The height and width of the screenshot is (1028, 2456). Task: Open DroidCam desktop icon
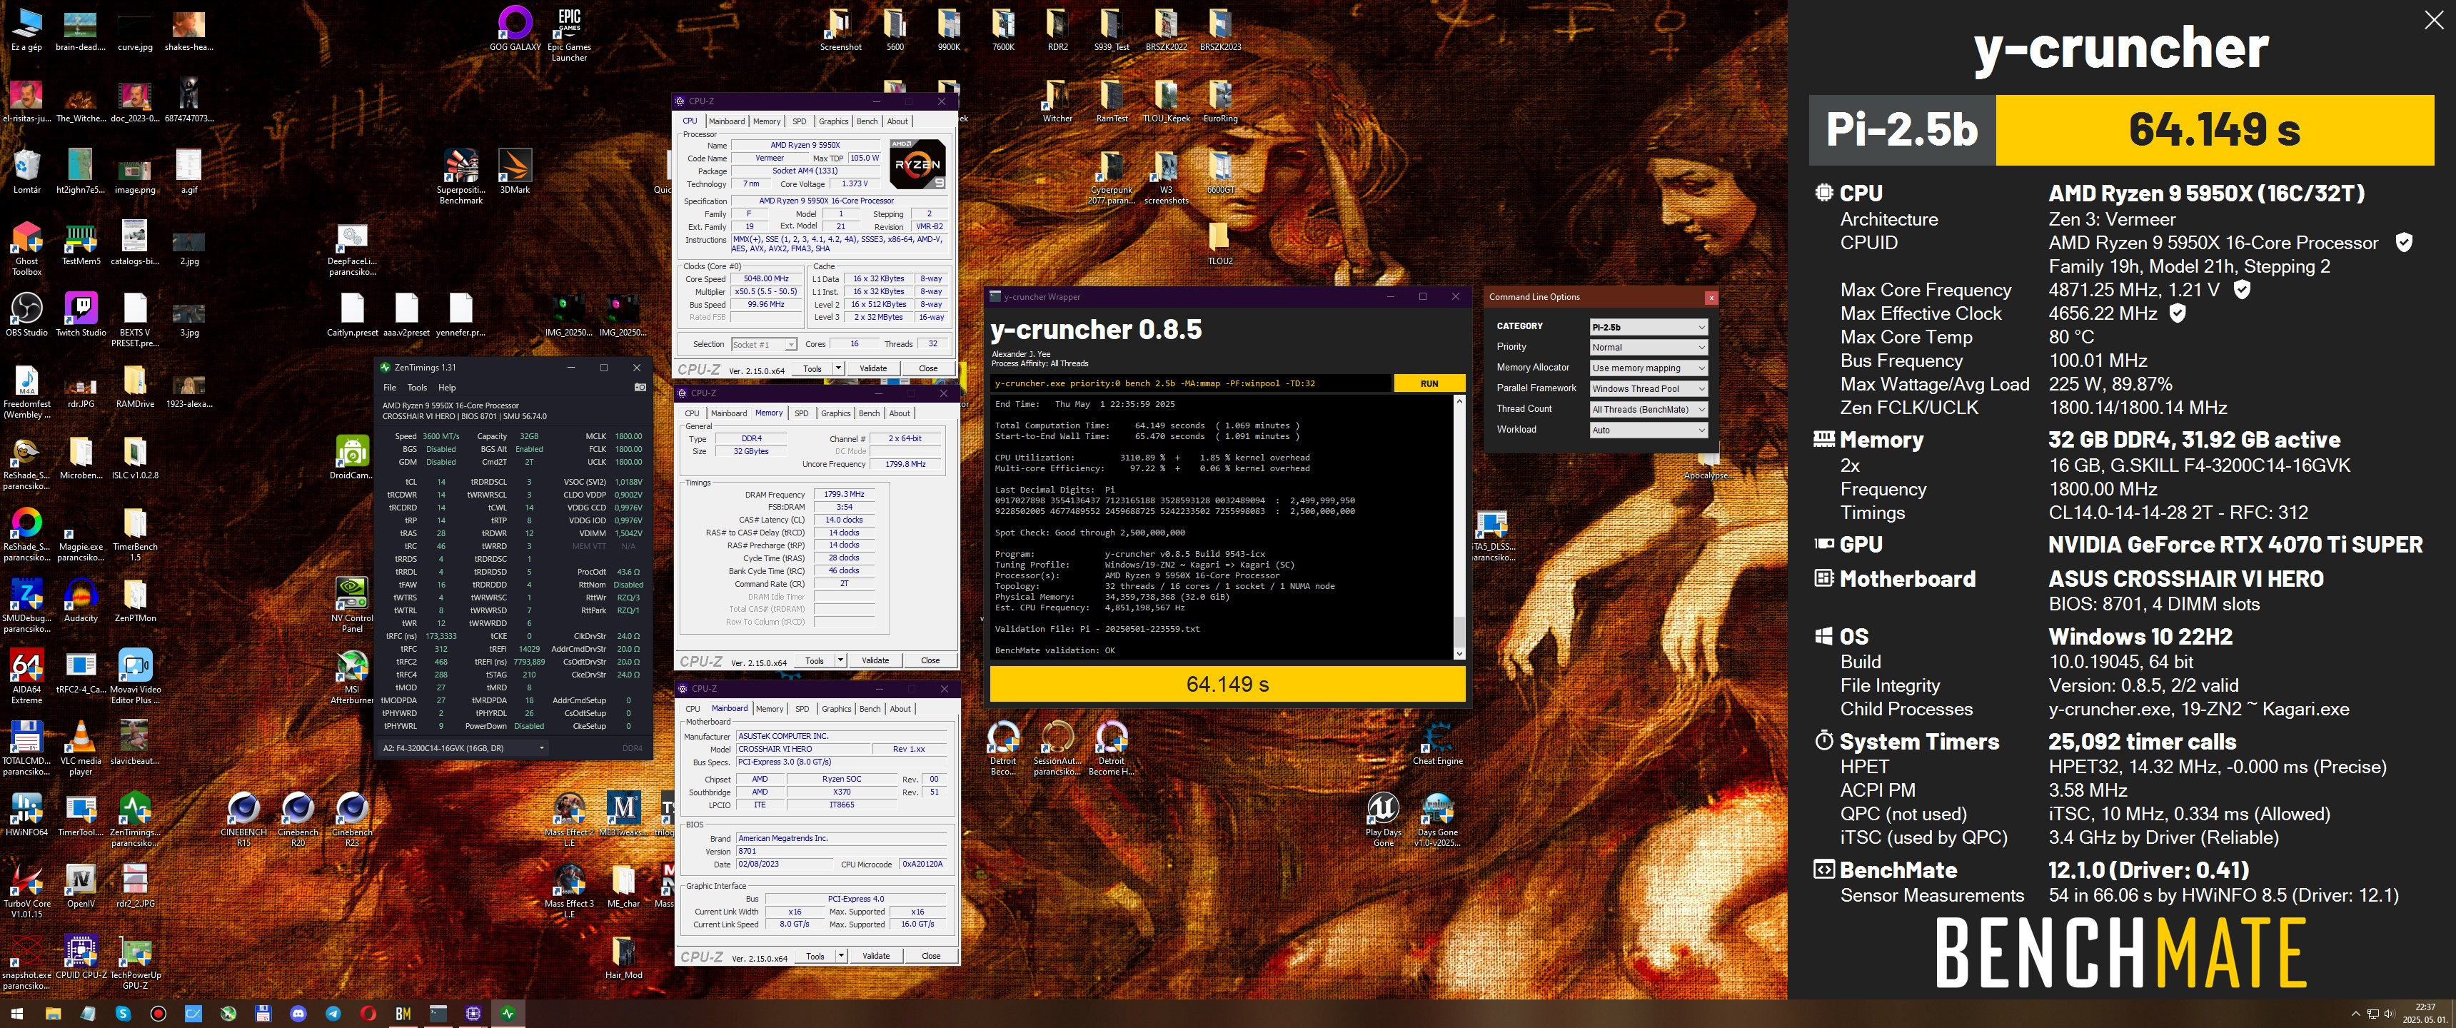point(352,457)
